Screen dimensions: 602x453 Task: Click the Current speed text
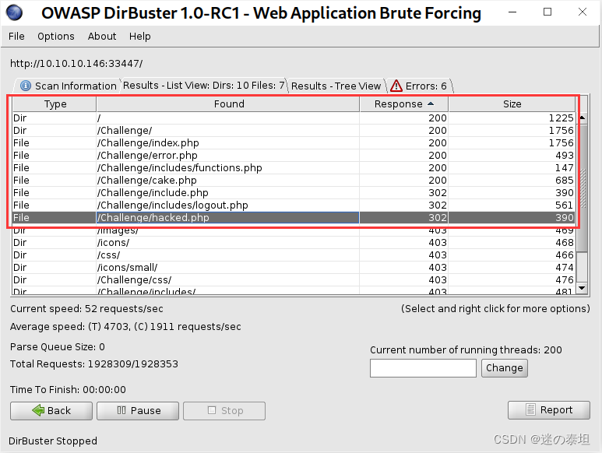86,308
